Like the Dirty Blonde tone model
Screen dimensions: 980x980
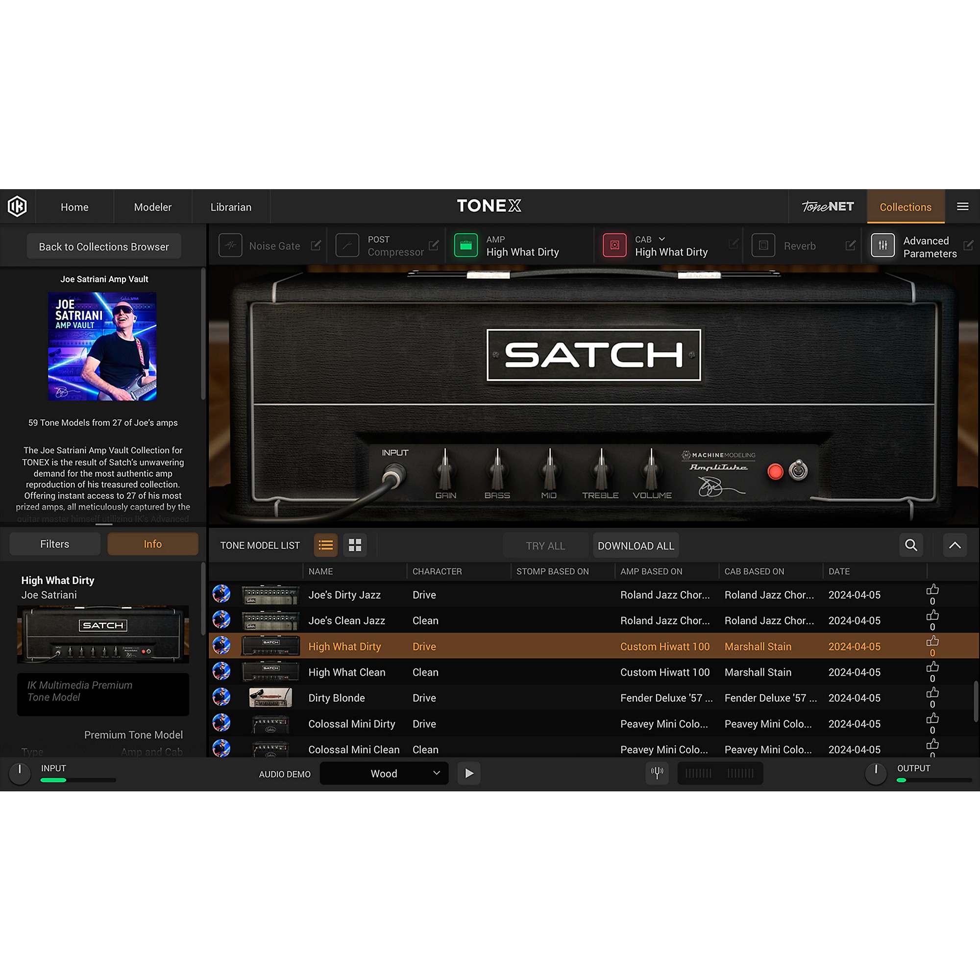tap(932, 692)
